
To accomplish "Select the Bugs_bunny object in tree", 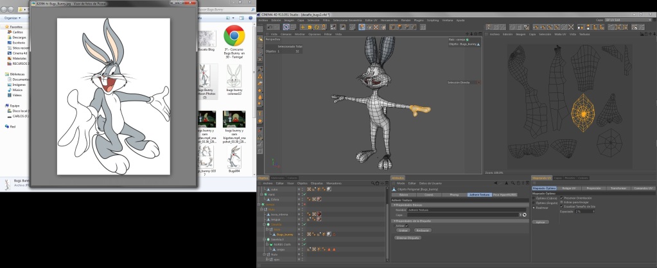I will click(x=285, y=235).
